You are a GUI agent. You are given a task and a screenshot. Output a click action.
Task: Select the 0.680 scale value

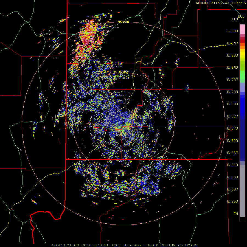(x=232, y=104)
